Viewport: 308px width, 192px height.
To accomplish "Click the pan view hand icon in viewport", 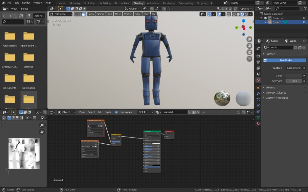I will point(249,46).
